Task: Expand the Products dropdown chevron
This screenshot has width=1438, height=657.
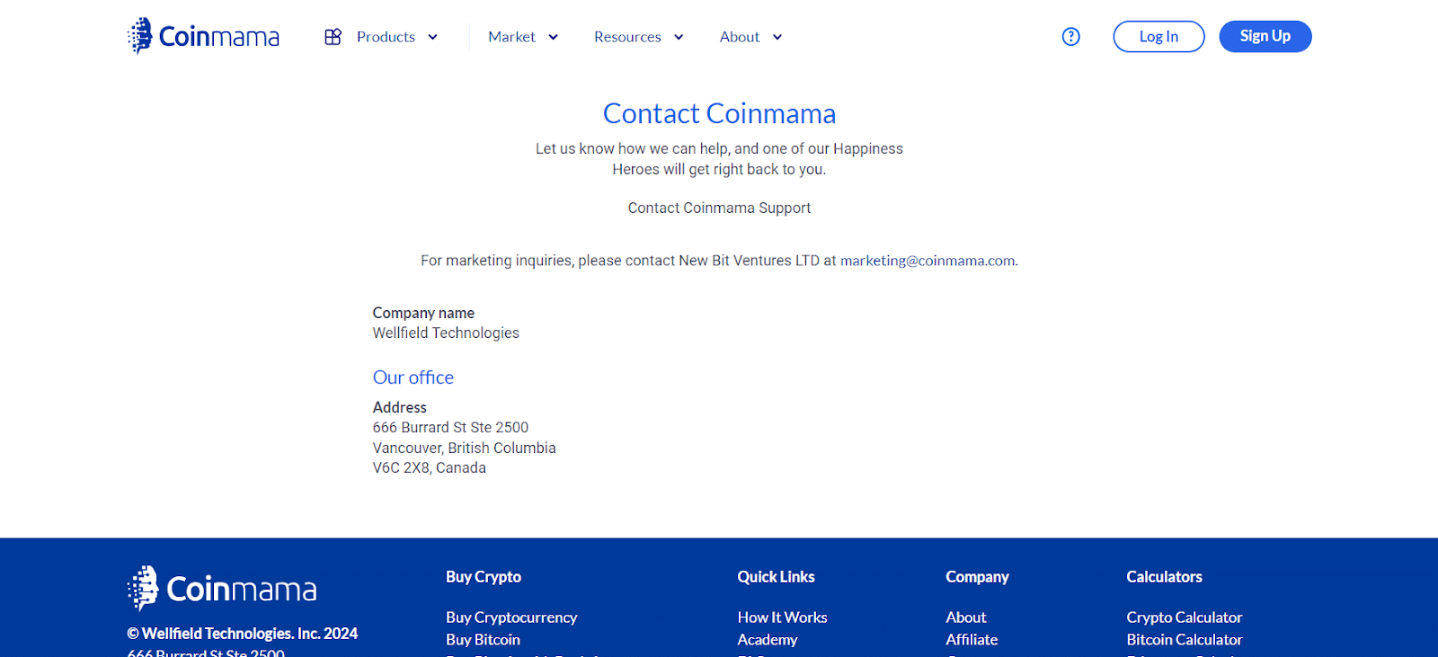Action: 432,37
